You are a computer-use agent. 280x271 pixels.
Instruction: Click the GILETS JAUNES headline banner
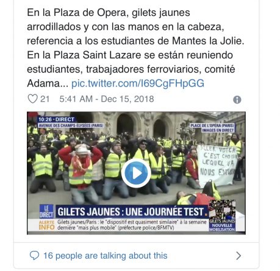tap(132, 212)
